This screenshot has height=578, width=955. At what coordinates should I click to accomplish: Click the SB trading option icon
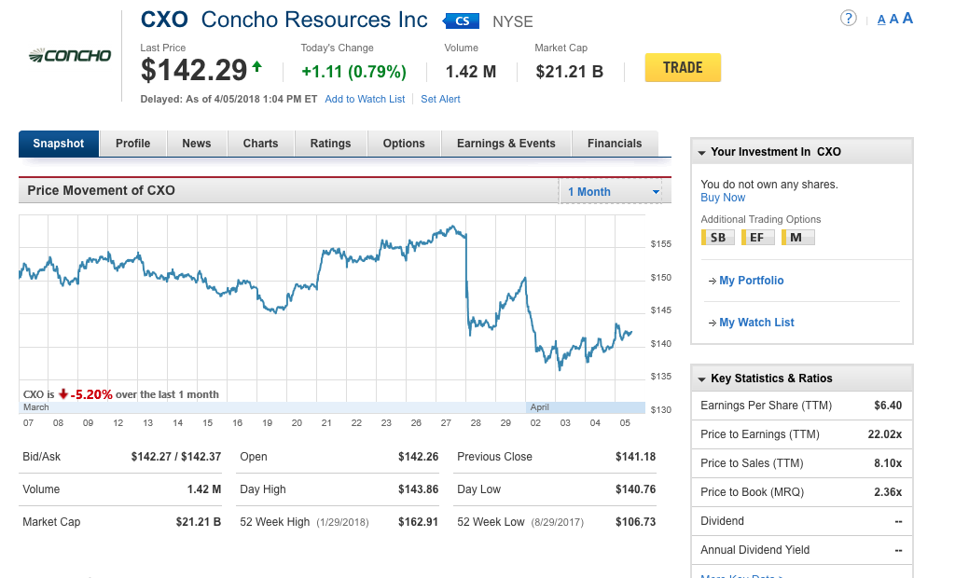pos(717,238)
